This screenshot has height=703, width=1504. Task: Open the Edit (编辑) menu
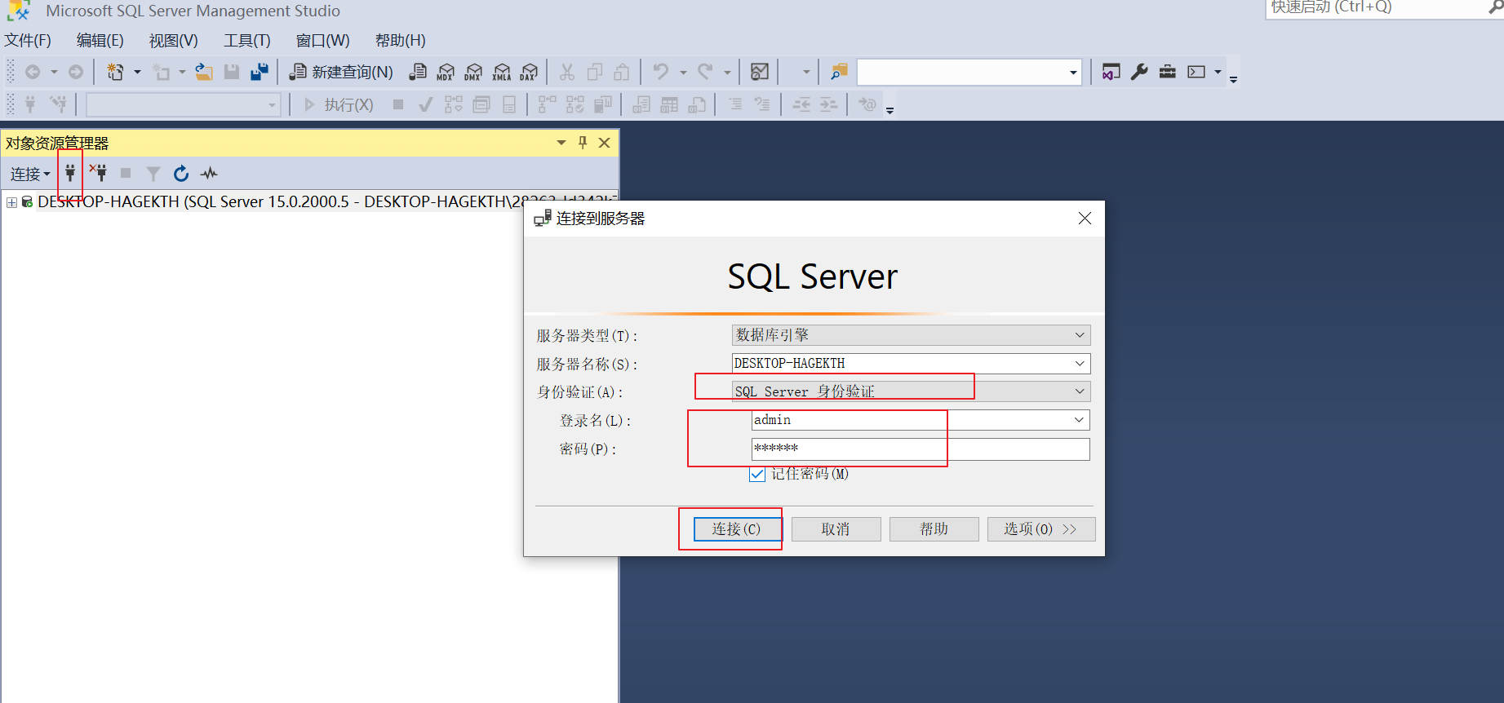coord(100,41)
